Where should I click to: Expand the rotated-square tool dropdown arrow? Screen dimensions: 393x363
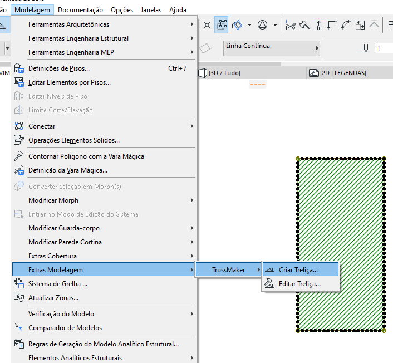(249, 25)
